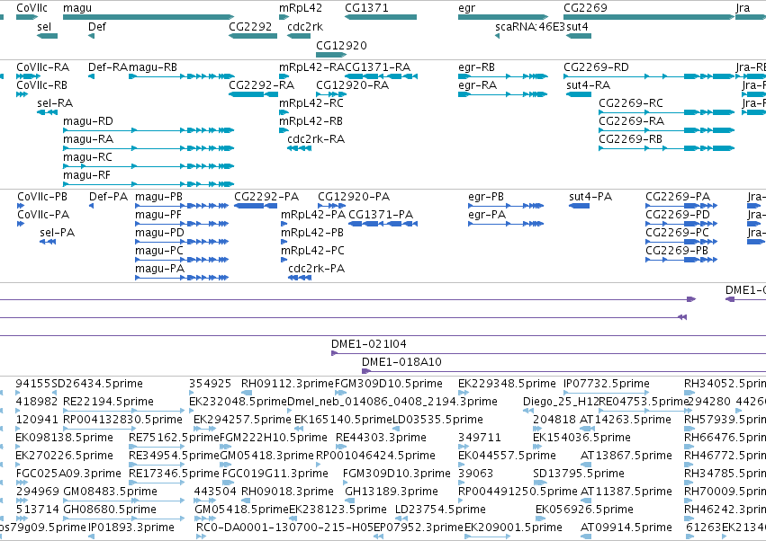Click the mRpL42 gene label
766x541 pixels.
click(301, 8)
